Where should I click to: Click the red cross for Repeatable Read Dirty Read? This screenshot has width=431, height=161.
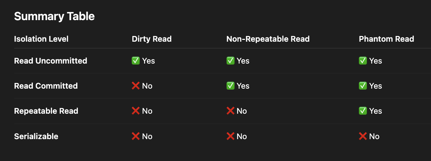click(x=136, y=111)
